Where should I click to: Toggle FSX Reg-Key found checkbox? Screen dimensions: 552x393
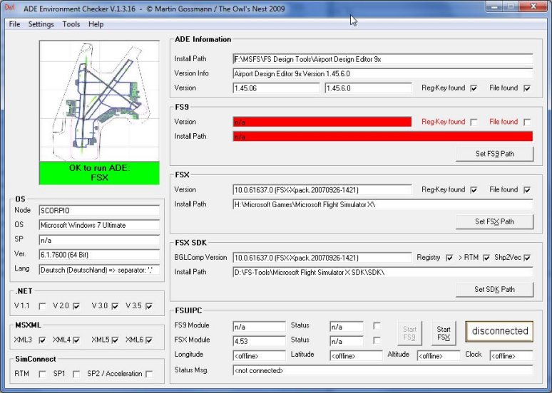tap(474, 190)
